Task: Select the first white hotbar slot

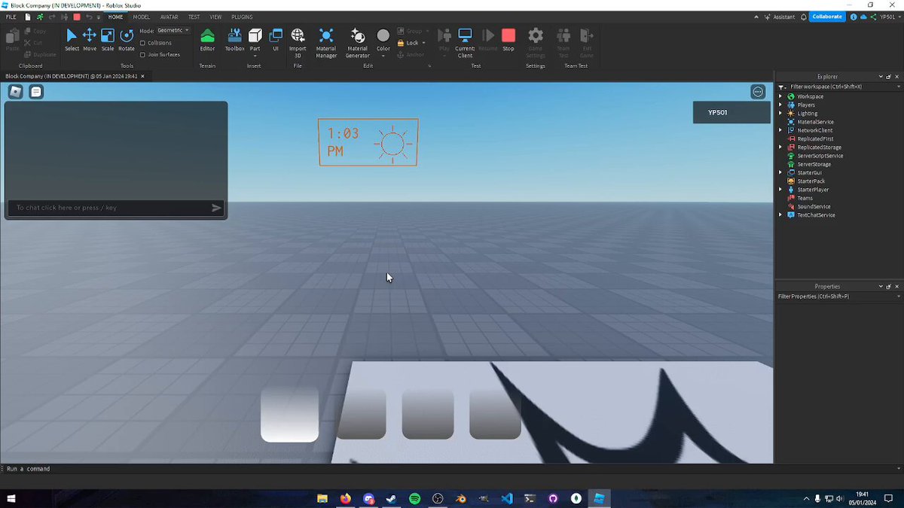Action: coord(289,414)
